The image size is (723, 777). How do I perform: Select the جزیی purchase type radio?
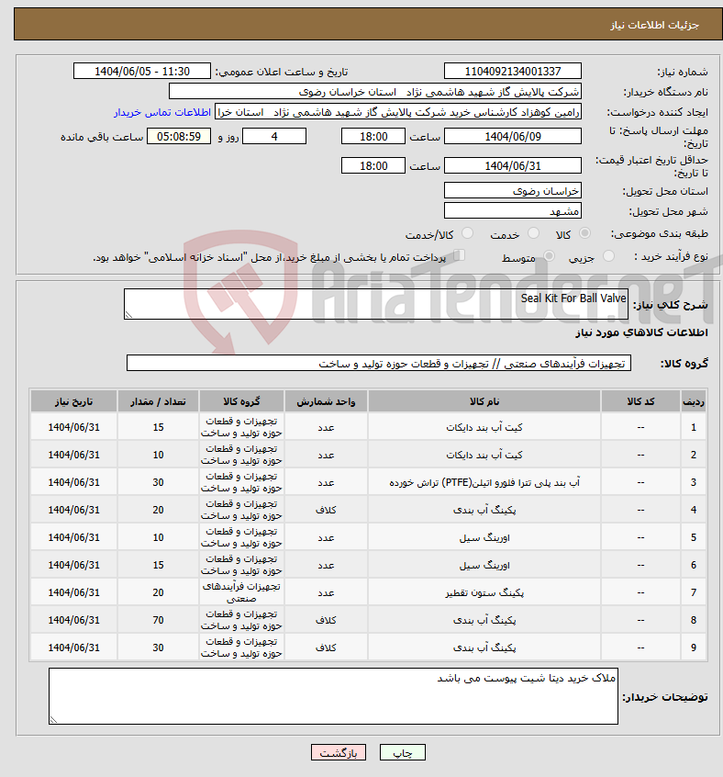pyautogui.click(x=608, y=256)
